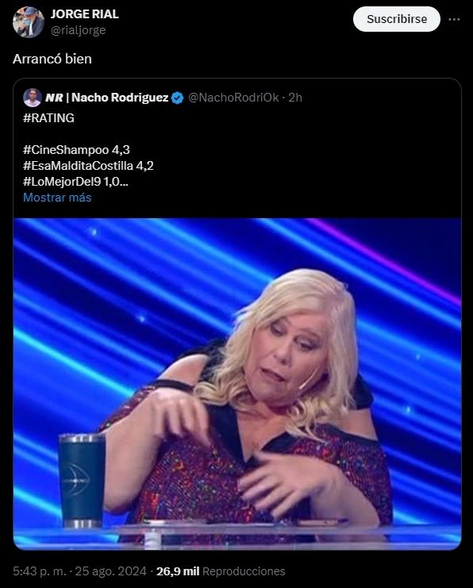Open the #RATING hashtag
Viewport: 473px width, 588px height.
[48, 118]
